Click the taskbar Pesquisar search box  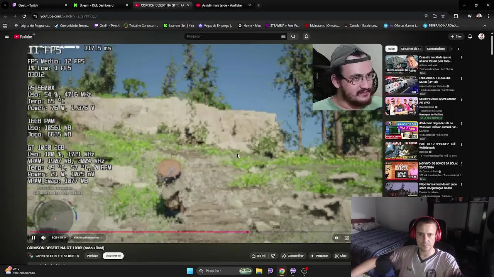225,271
